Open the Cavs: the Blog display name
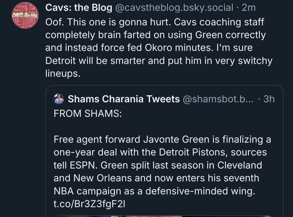Image resolution: width=293 pixels, height=217 pixels. click(79, 8)
